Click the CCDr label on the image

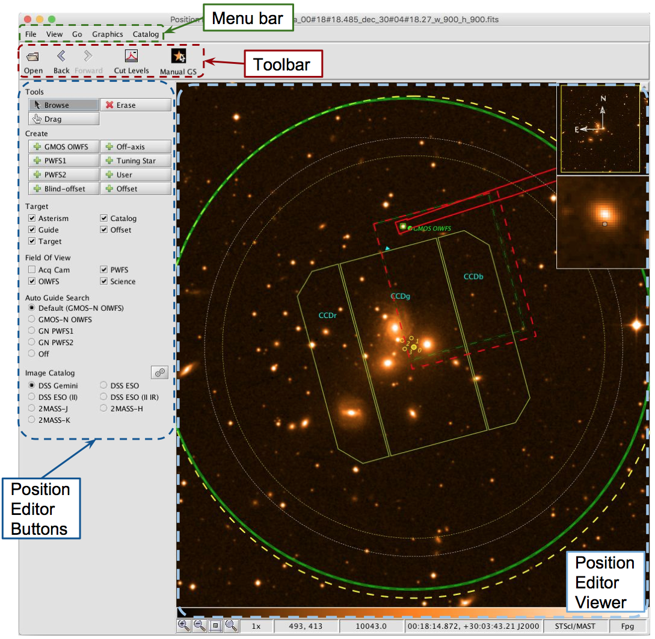pyautogui.click(x=327, y=316)
